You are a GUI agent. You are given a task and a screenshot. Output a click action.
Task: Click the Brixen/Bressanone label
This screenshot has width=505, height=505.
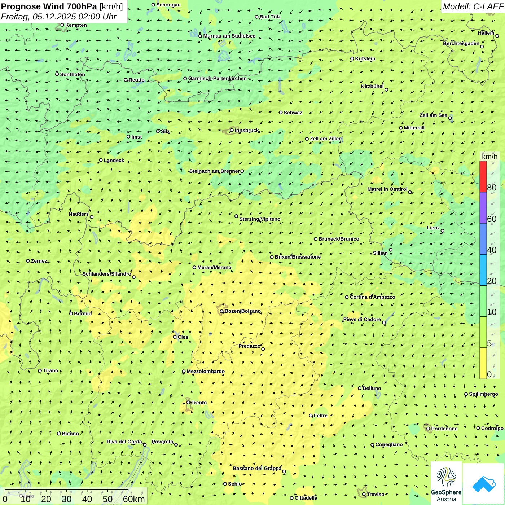(x=298, y=257)
